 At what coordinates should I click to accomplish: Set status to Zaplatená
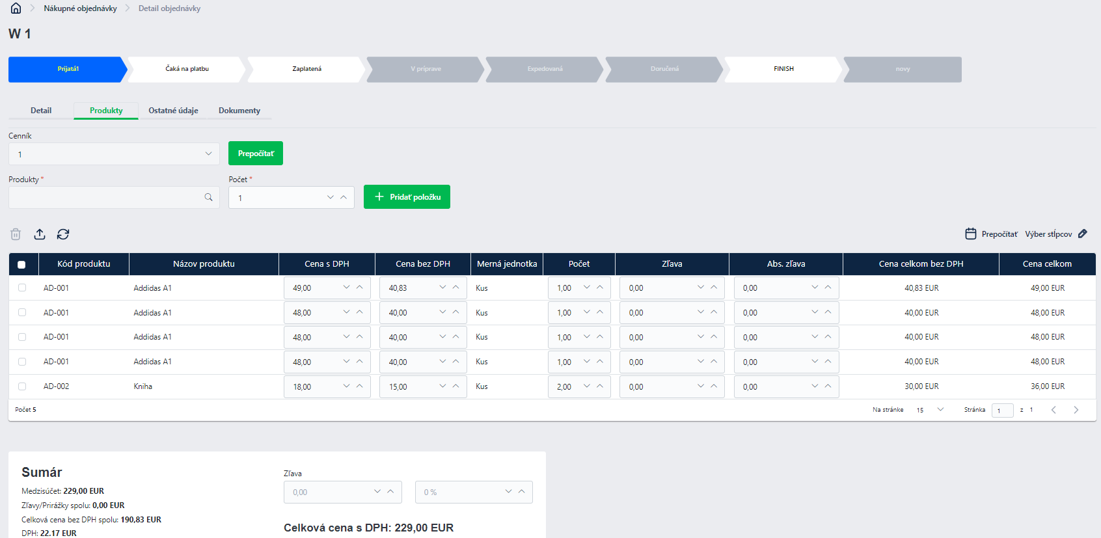click(x=306, y=69)
